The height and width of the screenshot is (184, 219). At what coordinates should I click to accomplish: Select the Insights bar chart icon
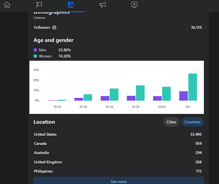coord(71,5)
